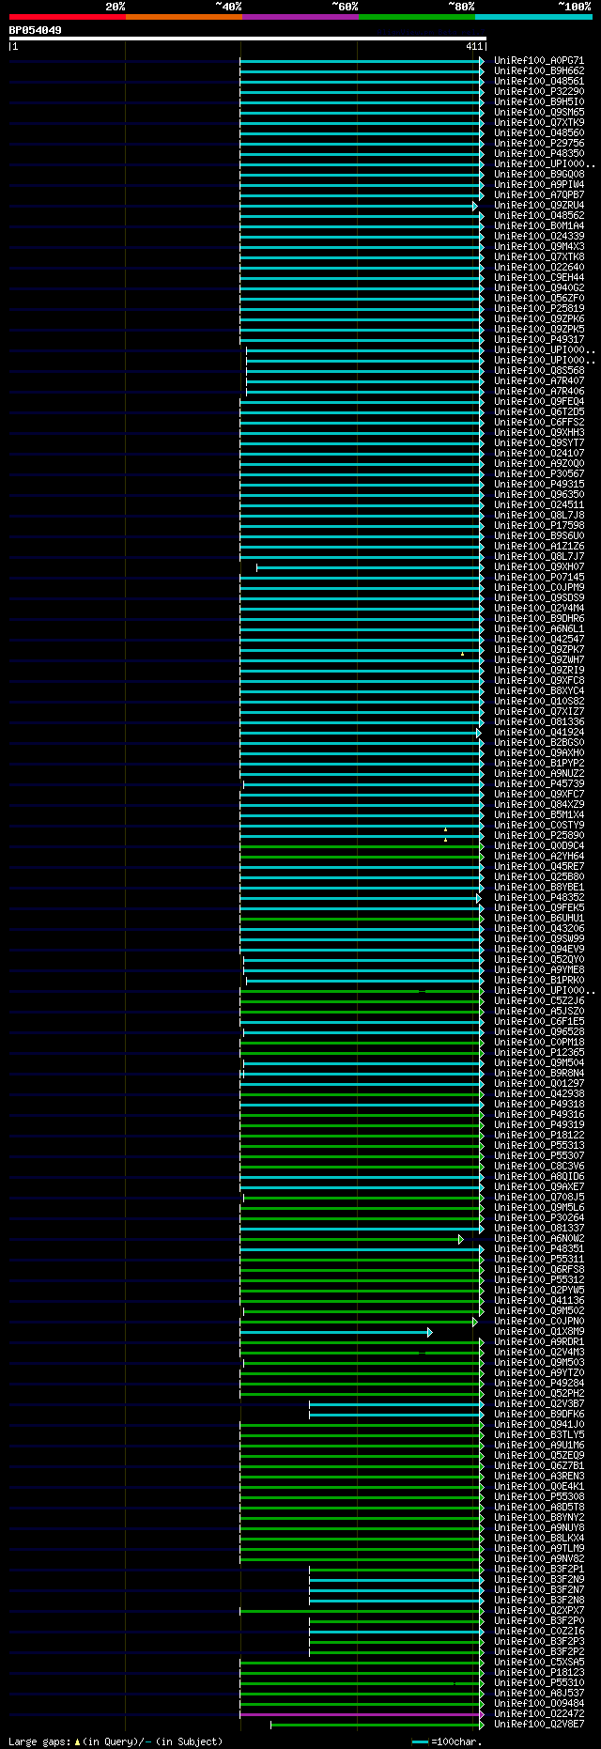
Task: Select hit UniRef100_P25890
Action: (x=539, y=836)
